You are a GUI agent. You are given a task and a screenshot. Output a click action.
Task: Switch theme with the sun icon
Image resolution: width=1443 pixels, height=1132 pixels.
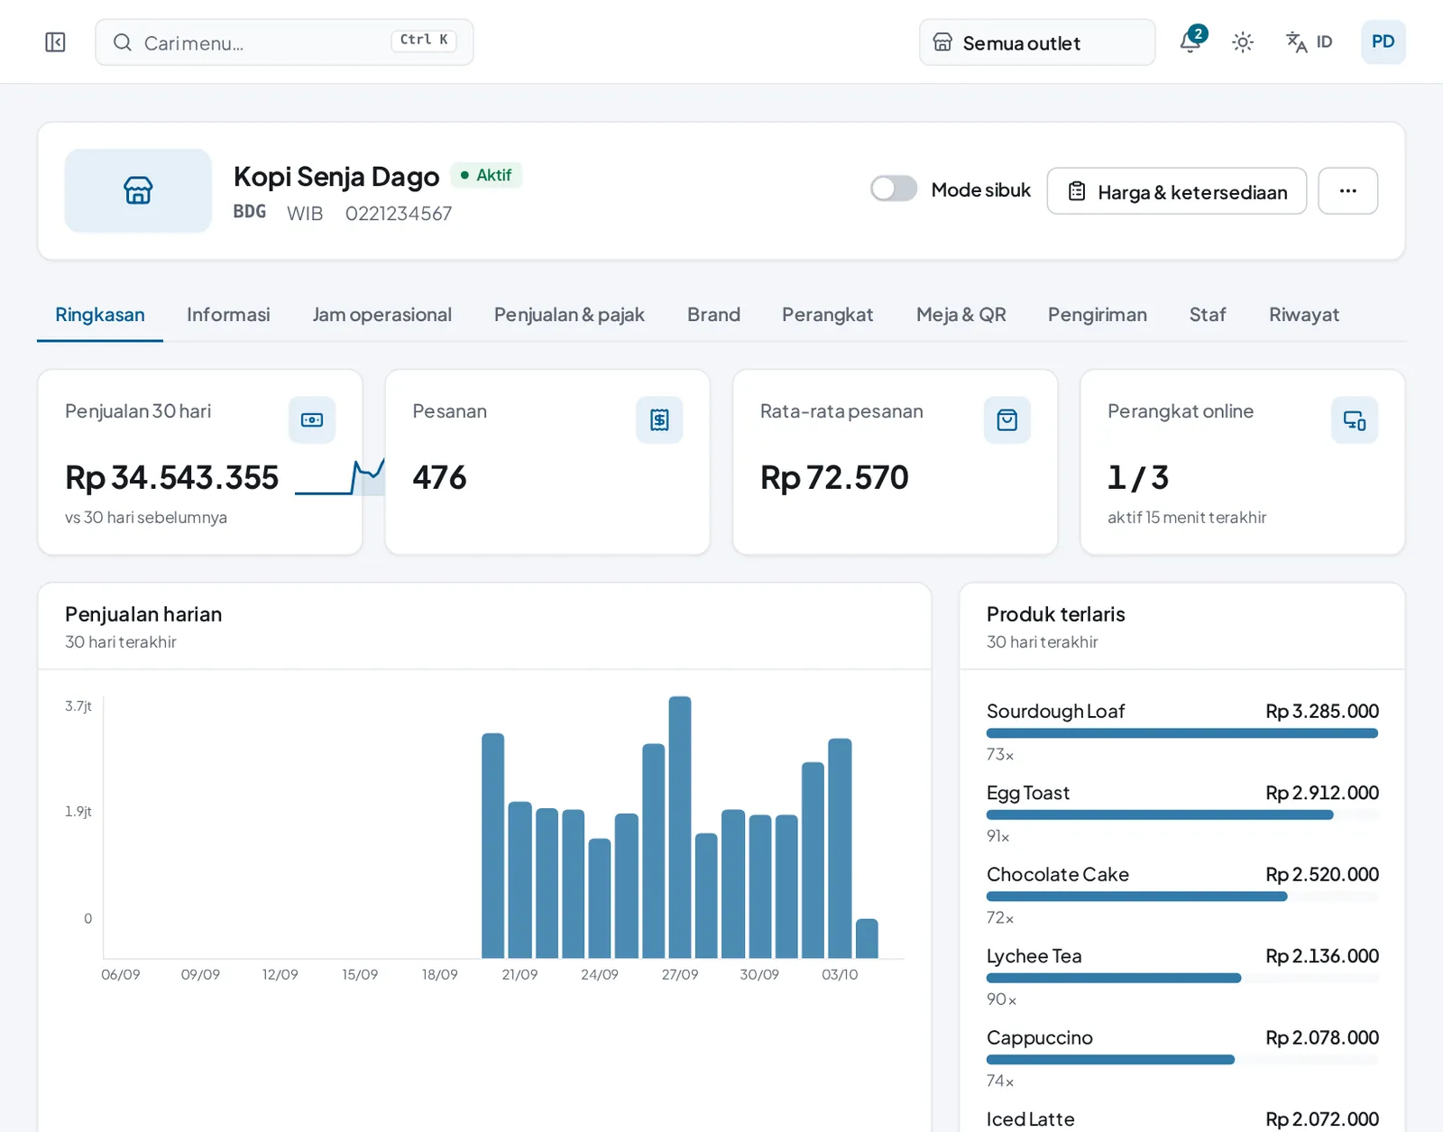1243,42
